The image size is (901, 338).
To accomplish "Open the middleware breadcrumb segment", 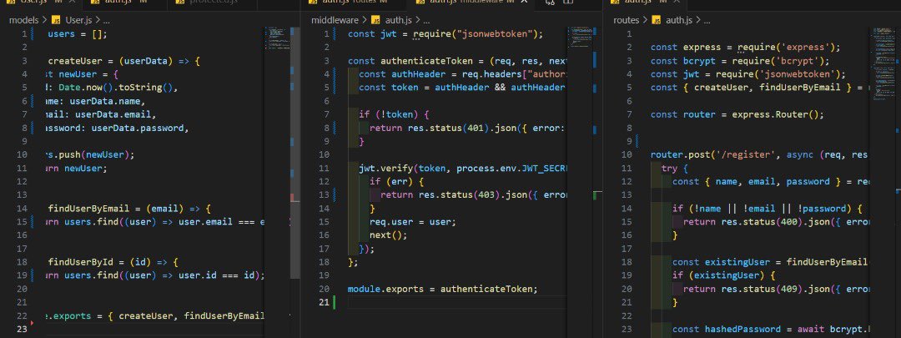I will [x=335, y=20].
